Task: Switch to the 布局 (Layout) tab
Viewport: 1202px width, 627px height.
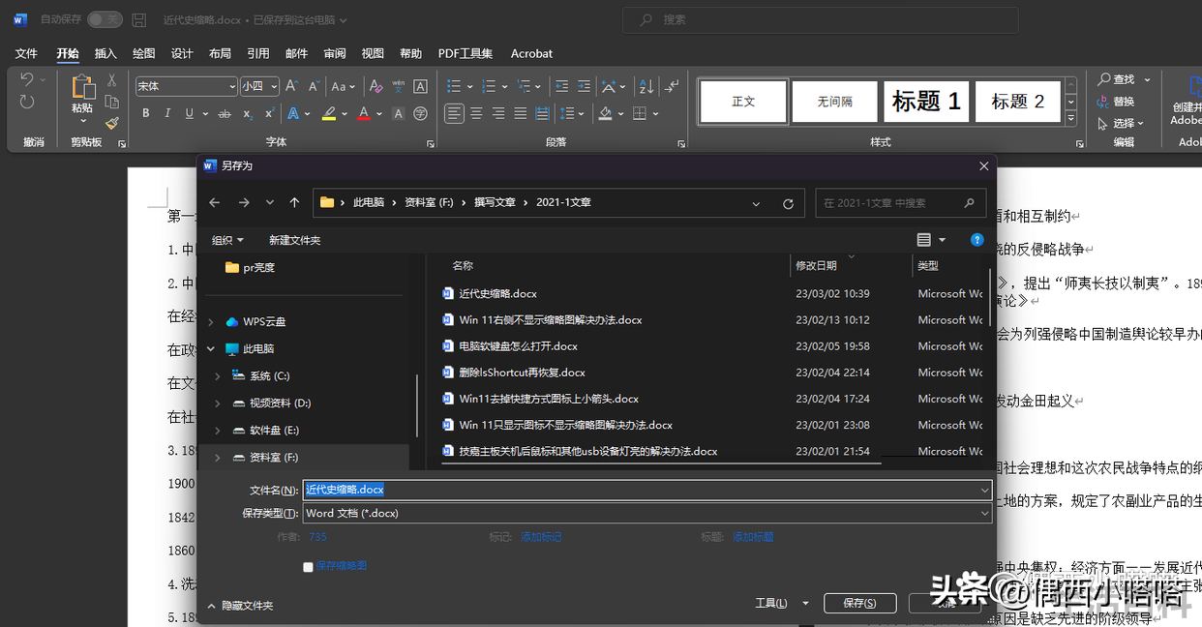Action: [220, 53]
